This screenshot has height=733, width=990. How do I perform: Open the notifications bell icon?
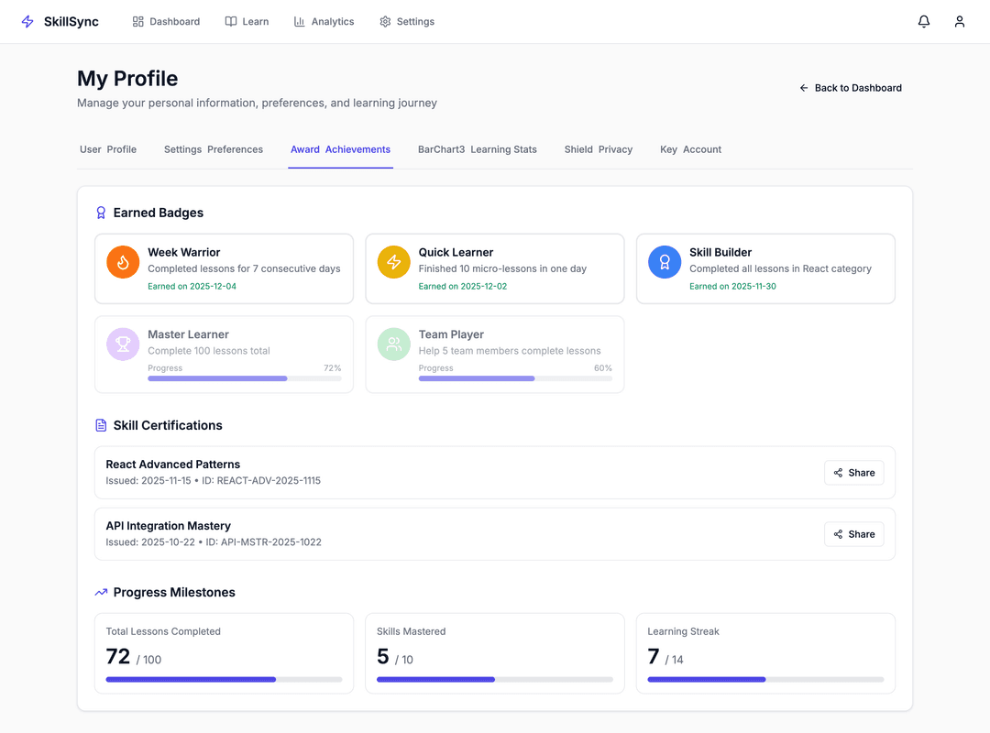pos(924,21)
